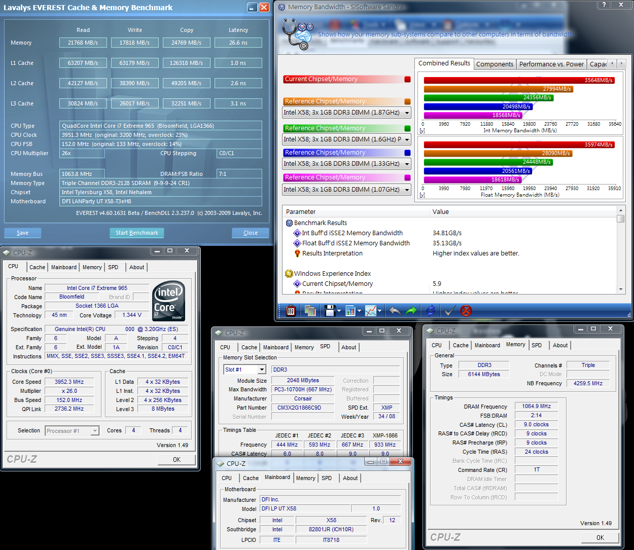The width and height of the screenshot is (634, 550).
Task: Toggle the red Current Chipset/Memory square
Action: (407, 79)
